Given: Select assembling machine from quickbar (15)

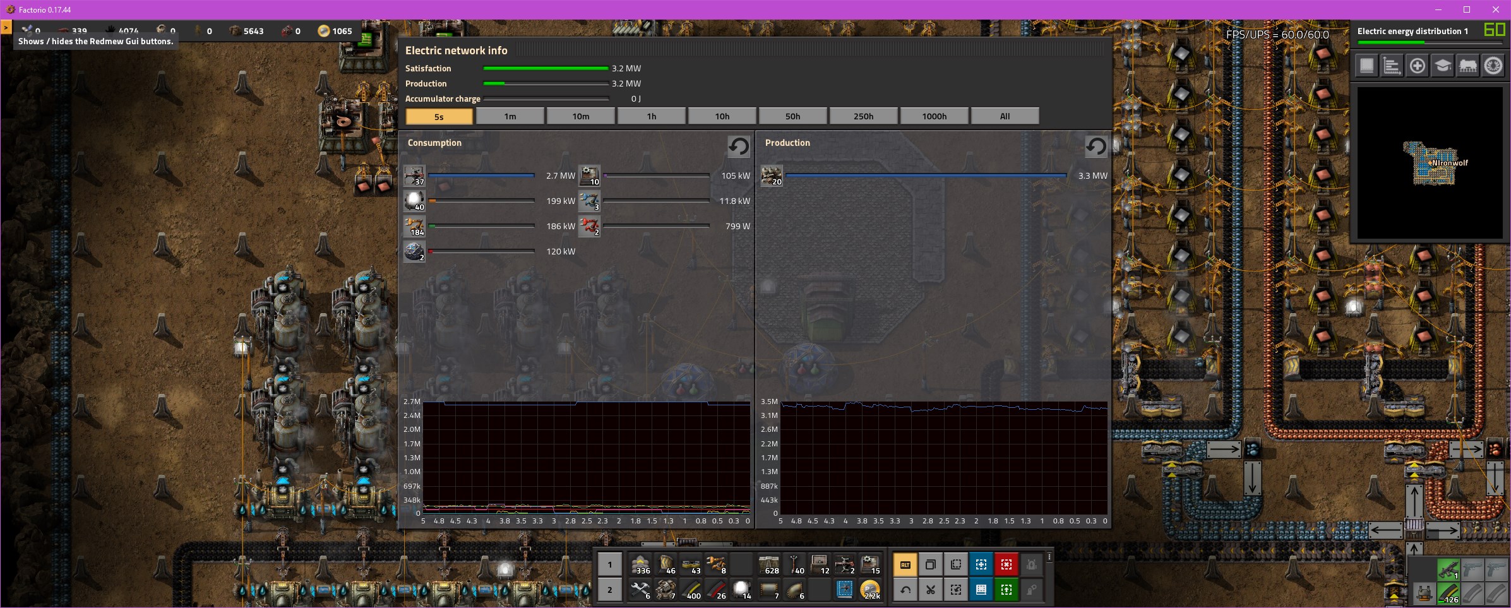Looking at the screenshot, I should pyautogui.click(x=870, y=564).
